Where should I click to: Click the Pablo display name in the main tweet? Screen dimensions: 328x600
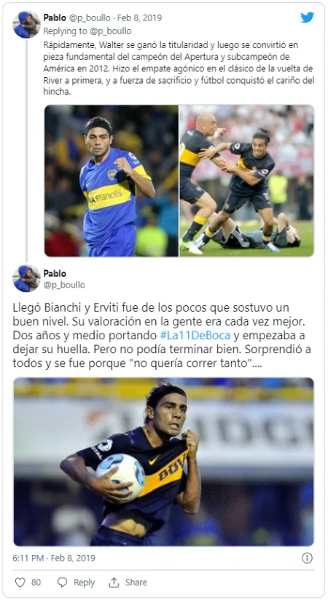55,273
